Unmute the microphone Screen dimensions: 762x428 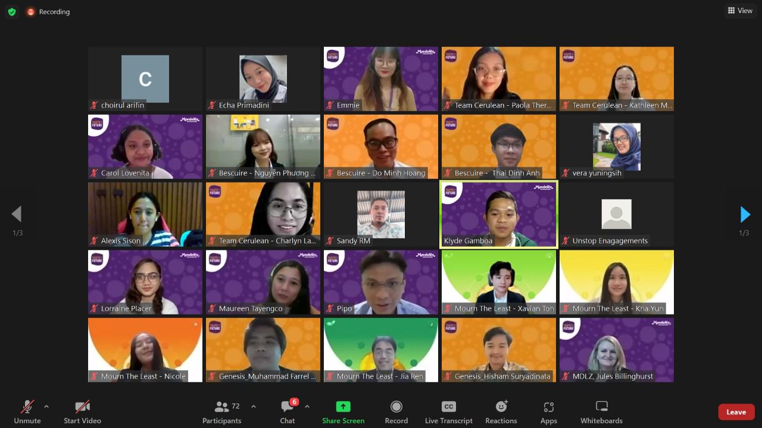[x=27, y=411]
